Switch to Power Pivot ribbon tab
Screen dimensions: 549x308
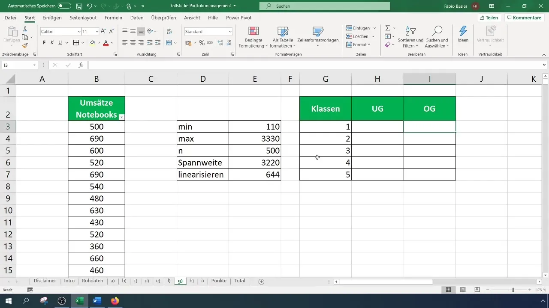tap(239, 18)
